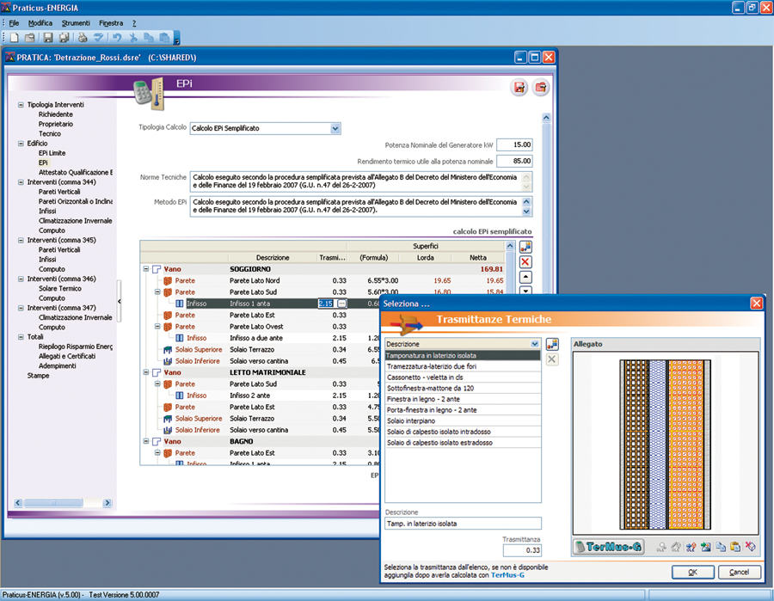Click the Copy toolbar icon

point(149,38)
